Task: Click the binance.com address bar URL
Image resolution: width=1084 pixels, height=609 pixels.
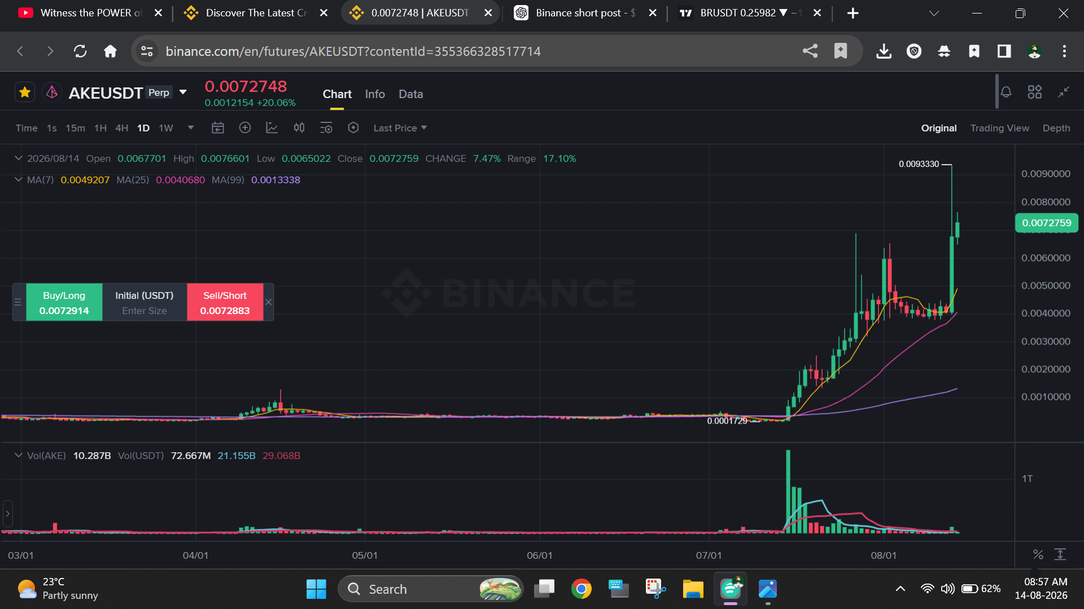Action: pyautogui.click(x=353, y=51)
